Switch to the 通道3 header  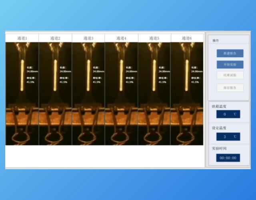tap(88, 38)
